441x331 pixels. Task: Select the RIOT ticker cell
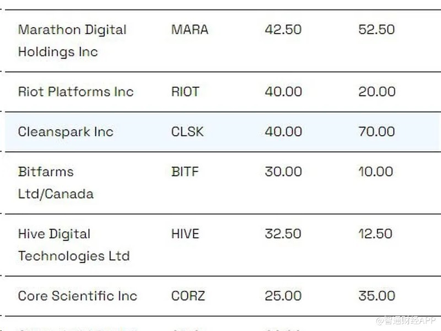tap(185, 92)
